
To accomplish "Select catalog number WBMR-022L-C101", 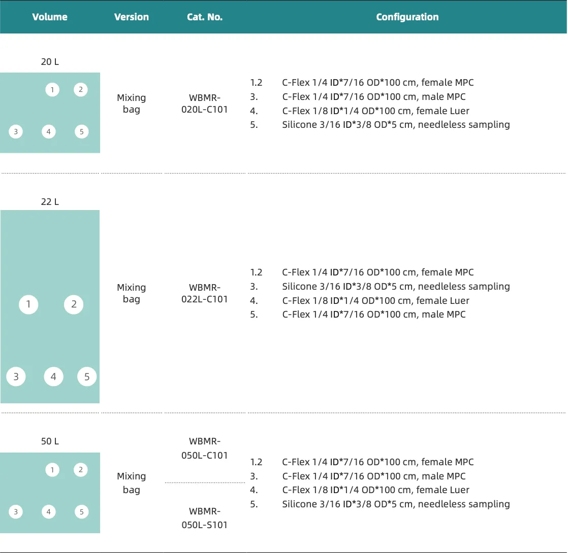I will [x=205, y=293].
